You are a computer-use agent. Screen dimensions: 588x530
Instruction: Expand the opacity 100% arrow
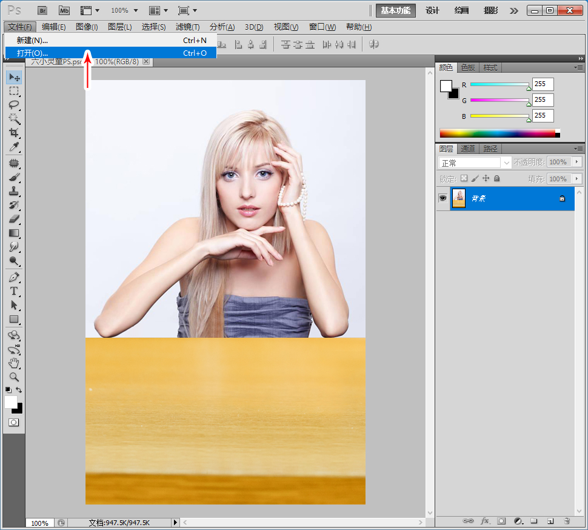pyautogui.click(x=576, y=162)
